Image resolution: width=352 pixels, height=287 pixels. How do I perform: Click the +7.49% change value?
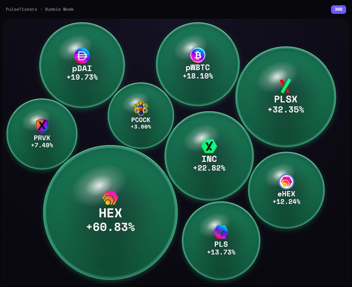pos(42,146)
